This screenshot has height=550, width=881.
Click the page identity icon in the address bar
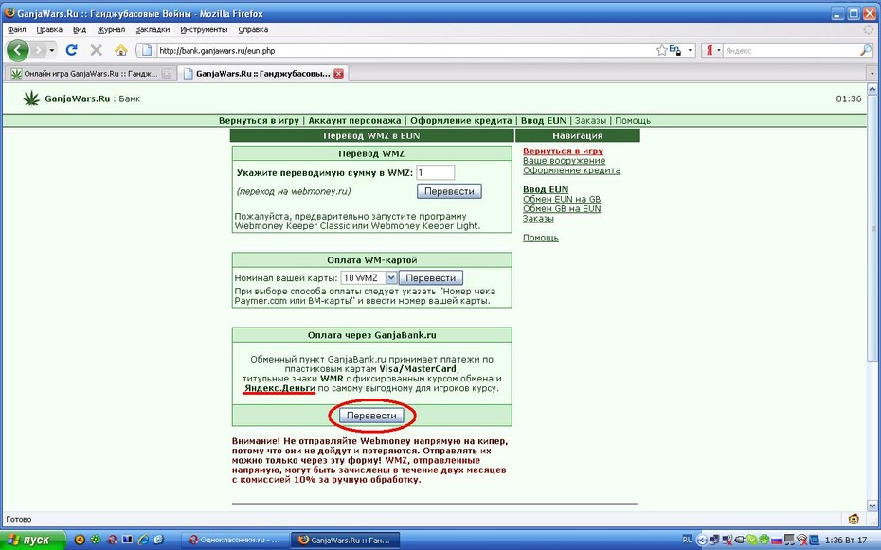(147, 50)
